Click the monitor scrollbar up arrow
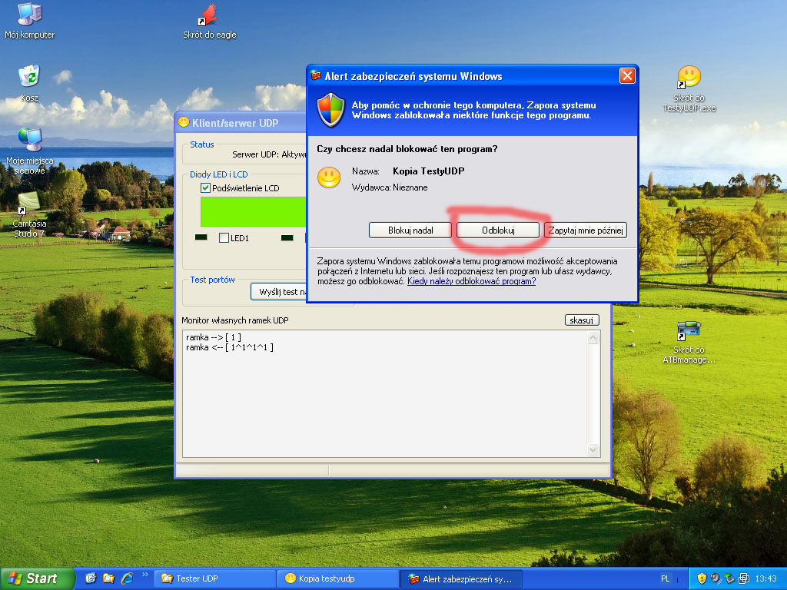The image size is (787, 590). click(593, 338)
